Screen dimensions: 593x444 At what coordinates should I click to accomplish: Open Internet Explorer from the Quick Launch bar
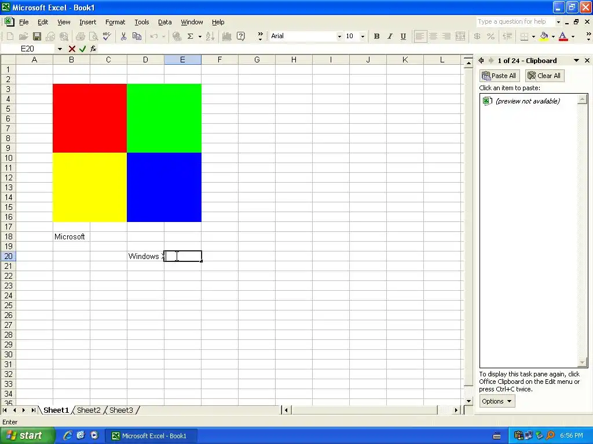click(68, 435)
